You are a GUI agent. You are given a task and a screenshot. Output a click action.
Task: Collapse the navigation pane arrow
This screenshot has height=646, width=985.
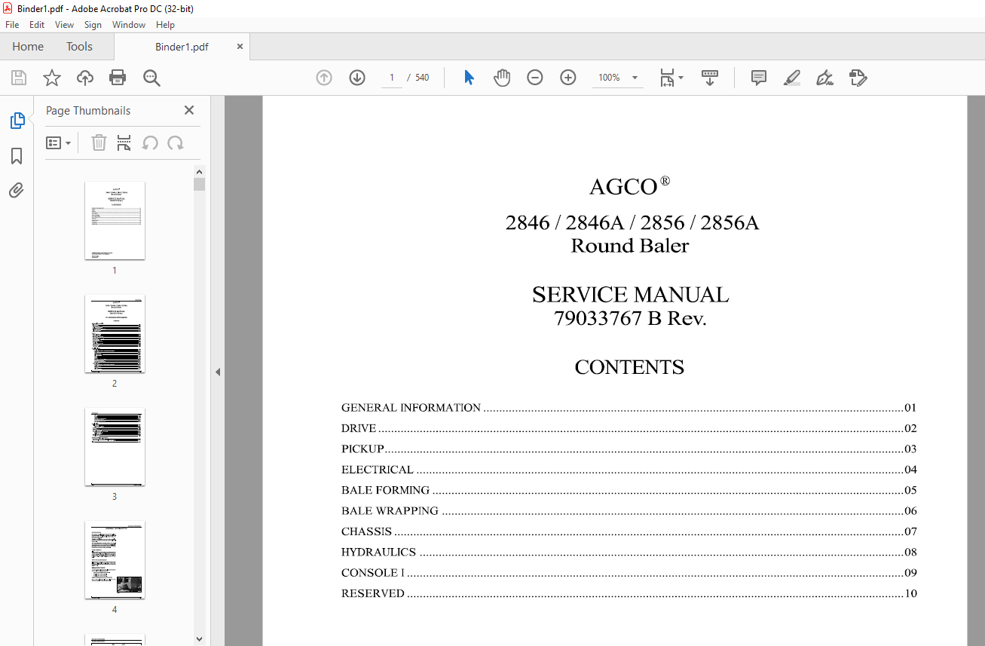218,372
